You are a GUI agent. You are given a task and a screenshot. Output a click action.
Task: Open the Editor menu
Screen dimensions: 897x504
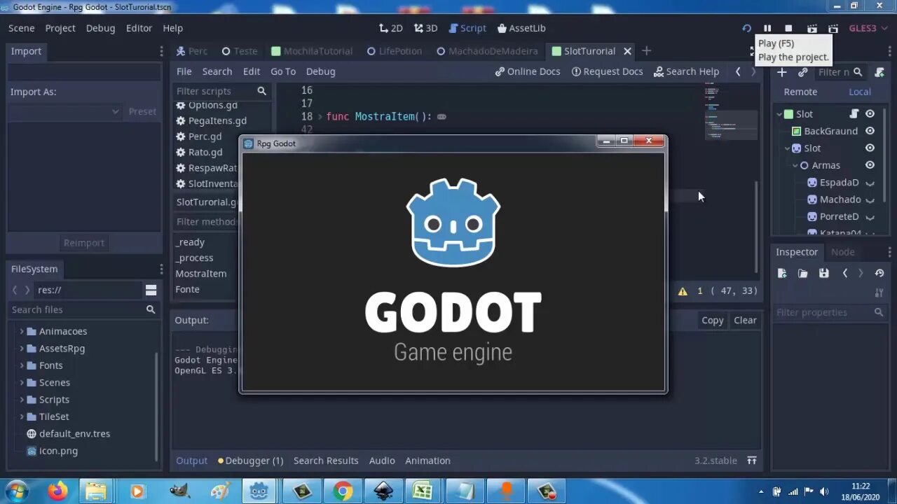(139, 28)
